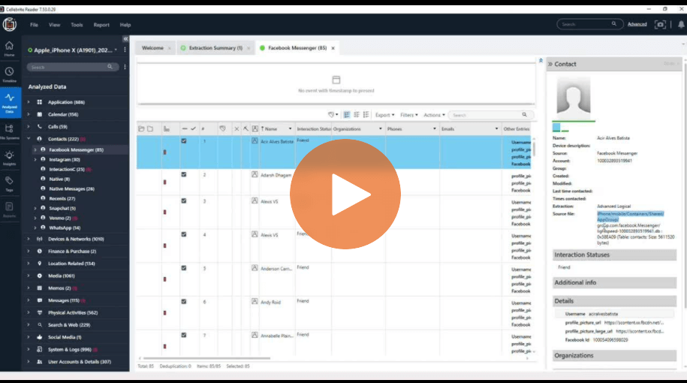Click the tag filter icon in table toolbar
The image size is (687, 383).
[333, 115]
